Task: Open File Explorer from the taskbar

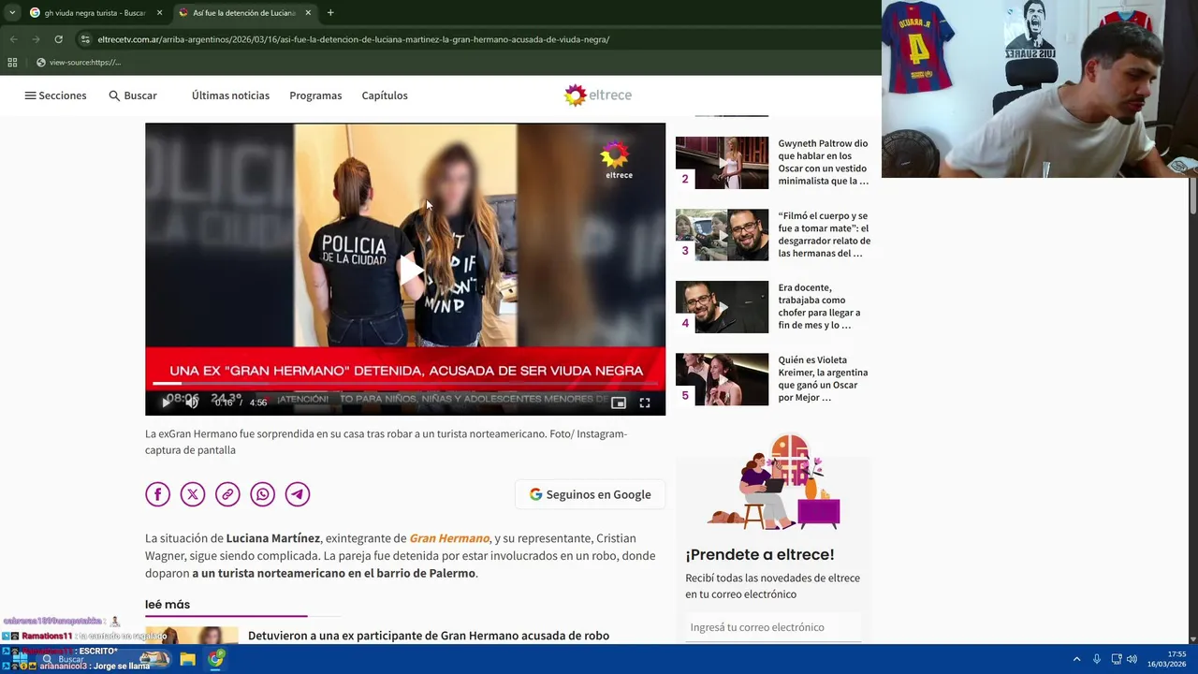Action: [188, 659]
